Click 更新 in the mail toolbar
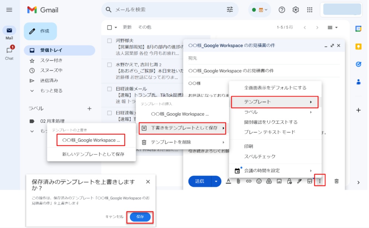The image size is (369, 228). click(x=127, y=27)
